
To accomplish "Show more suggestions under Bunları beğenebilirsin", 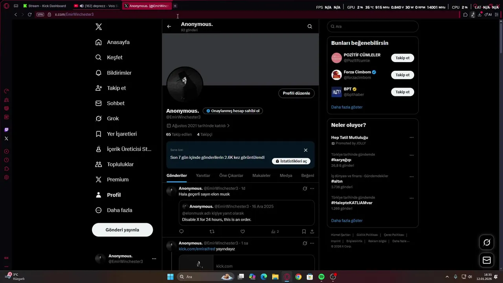I will 347,107.
